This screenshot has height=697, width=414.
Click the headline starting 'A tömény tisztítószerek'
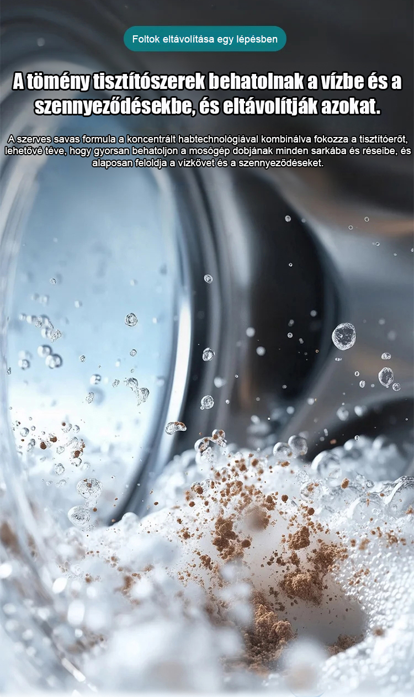[207, 82]
